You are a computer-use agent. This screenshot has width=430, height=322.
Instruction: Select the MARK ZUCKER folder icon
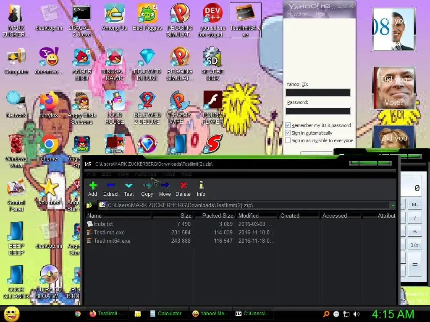pyautogui.click(x=16, y=21)
